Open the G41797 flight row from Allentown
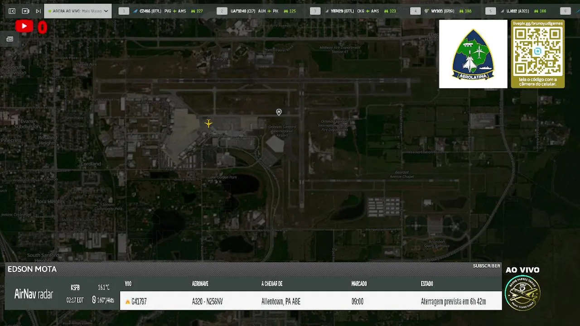This screenshot has width=580, height=326. point(311,301)
